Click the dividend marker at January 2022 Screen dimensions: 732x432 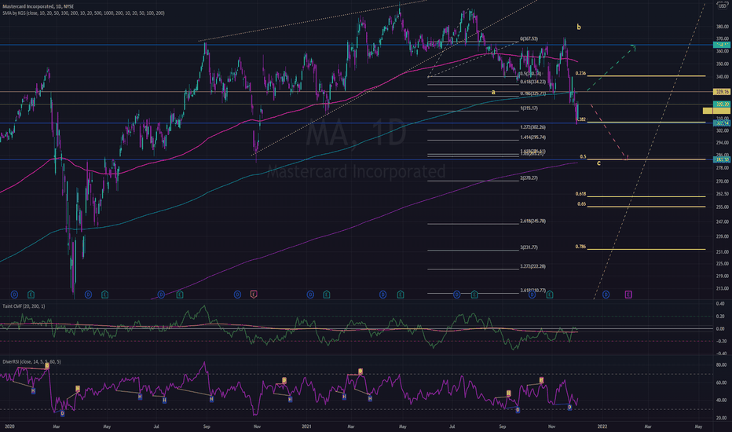[606, 295]
